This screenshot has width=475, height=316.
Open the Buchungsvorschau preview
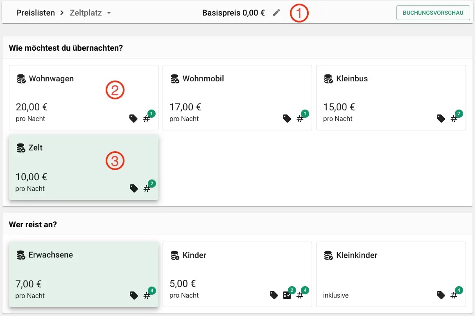click(x=433, y=13)
